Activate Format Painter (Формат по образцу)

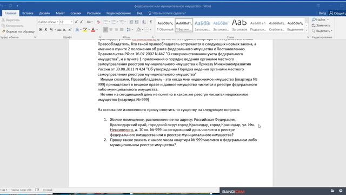click(x=18, y=31)
